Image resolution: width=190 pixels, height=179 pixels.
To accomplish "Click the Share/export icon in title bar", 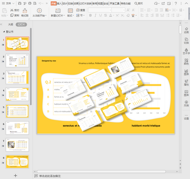I will tap(163, 3).
